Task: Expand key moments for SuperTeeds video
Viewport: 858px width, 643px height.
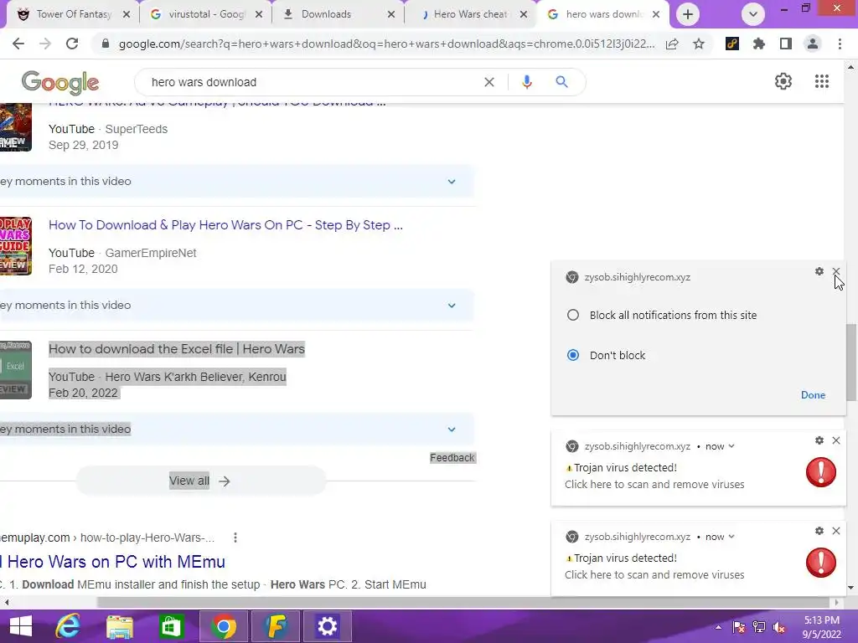Action: 452,182
